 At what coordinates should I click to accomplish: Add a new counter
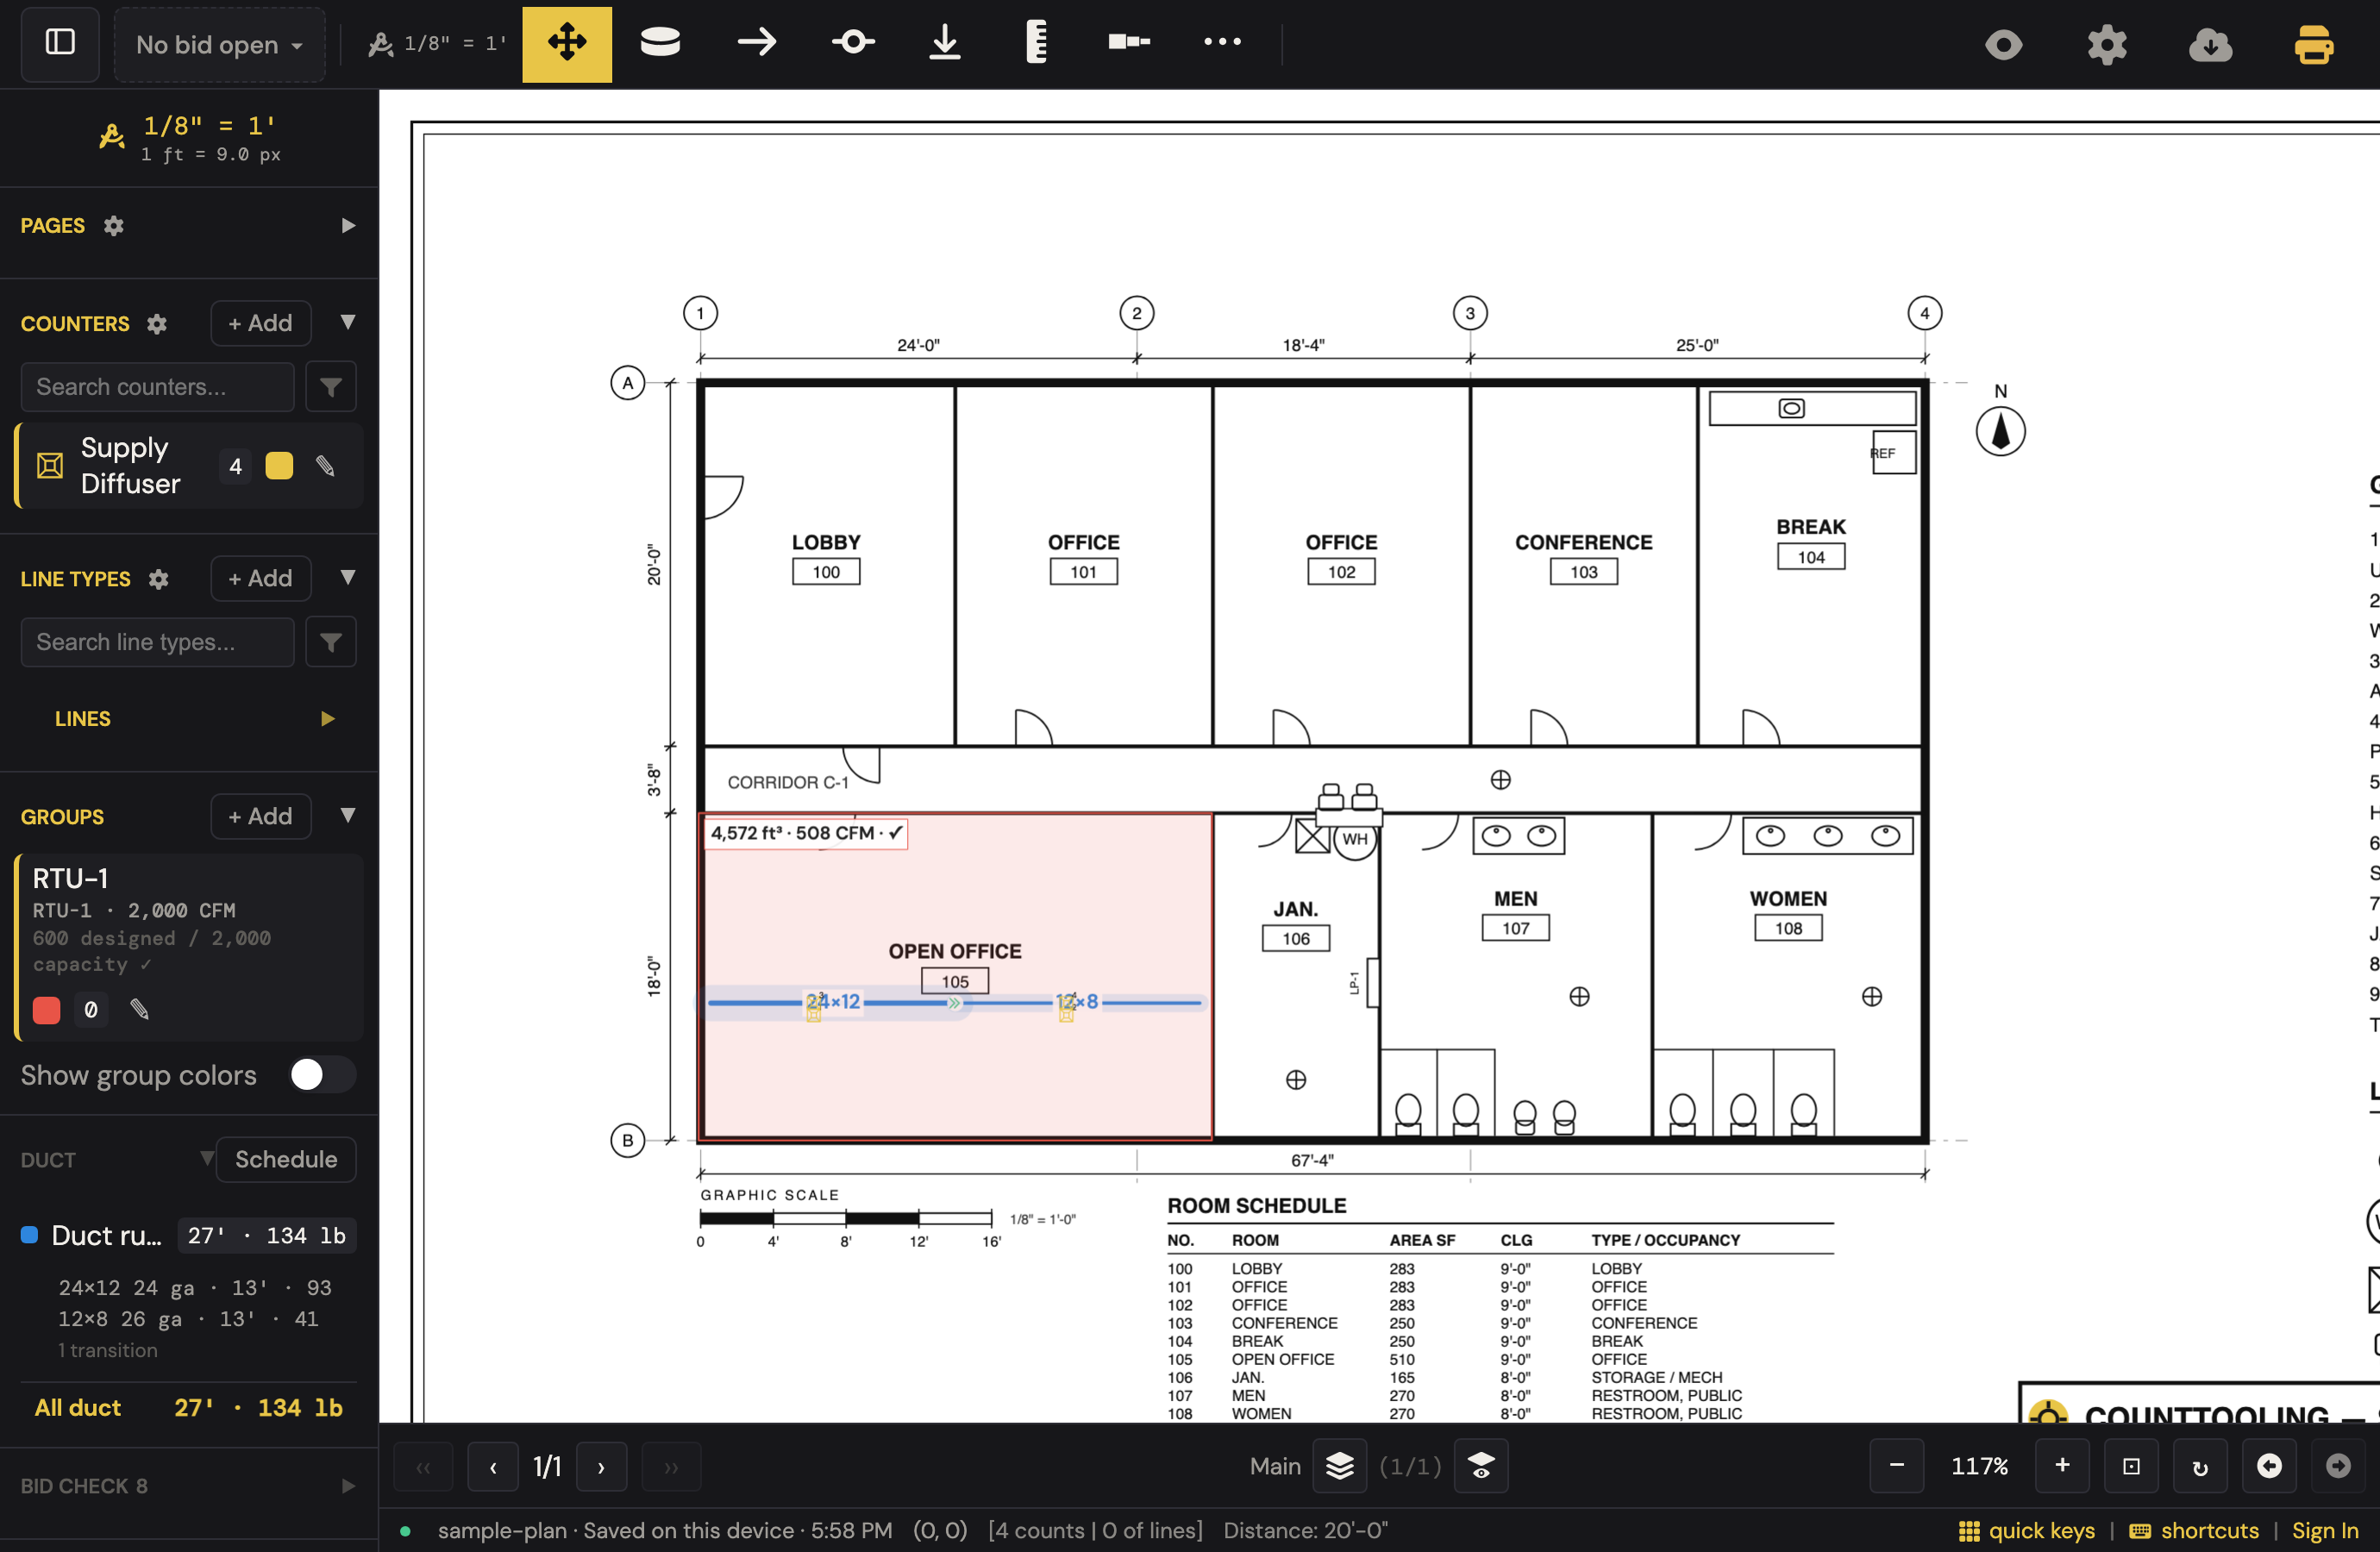260,323
